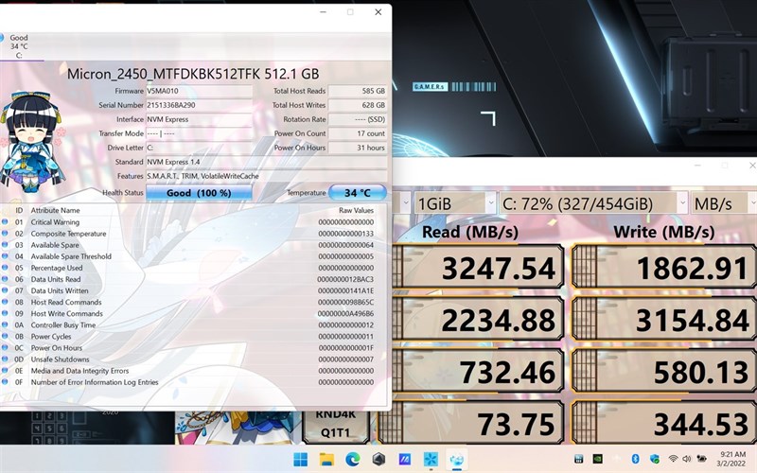The width and height of the screenshot is (757, 473).
Task: Click the Raw Values column header
Action: point(357,210)
